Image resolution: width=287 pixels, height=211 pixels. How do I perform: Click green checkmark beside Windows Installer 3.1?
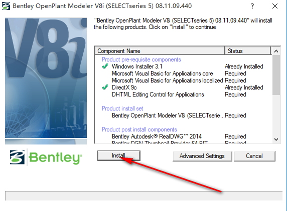pos(105,66)
